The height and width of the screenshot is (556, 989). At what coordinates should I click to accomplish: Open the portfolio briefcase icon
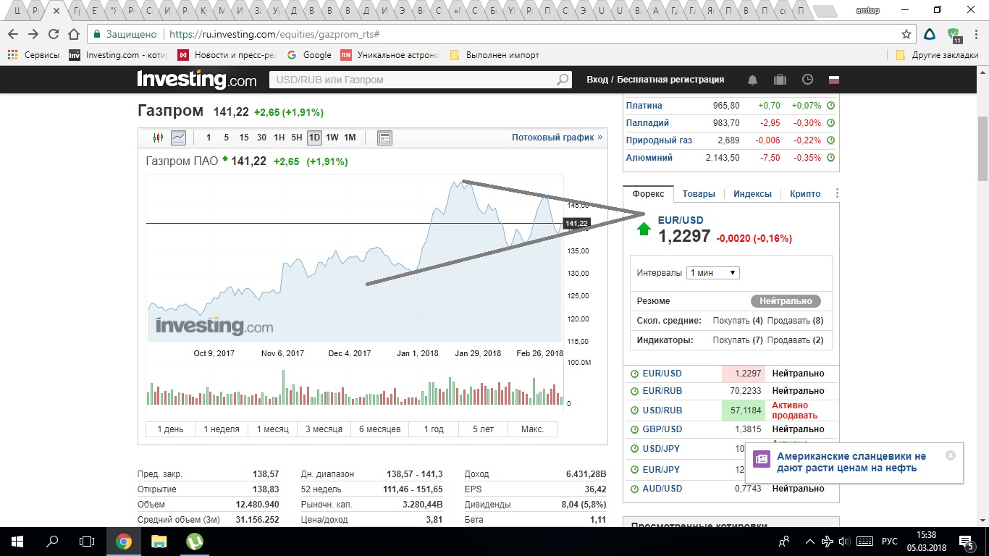pyautogui.click(x=780, y=80)
